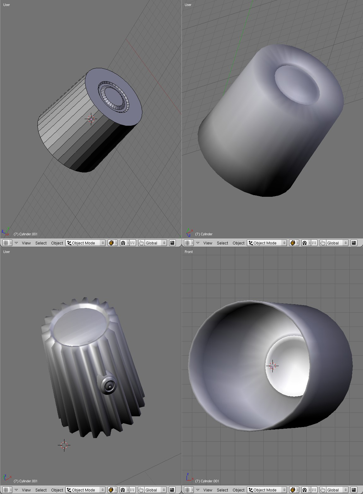This screenshot has height=494, width=363.
Task: Open Global orientation dropdown in smooth cylinder viewport
Action: point(337,243)
